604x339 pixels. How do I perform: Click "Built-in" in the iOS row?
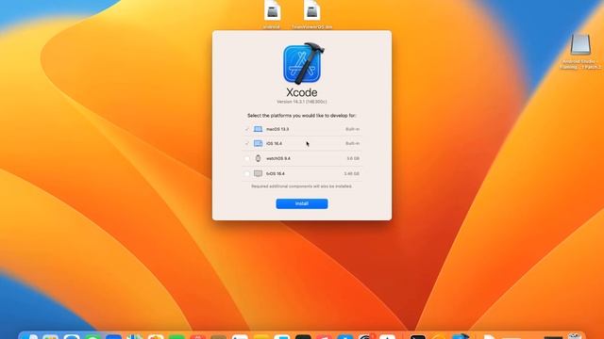[x=352, y=143]
